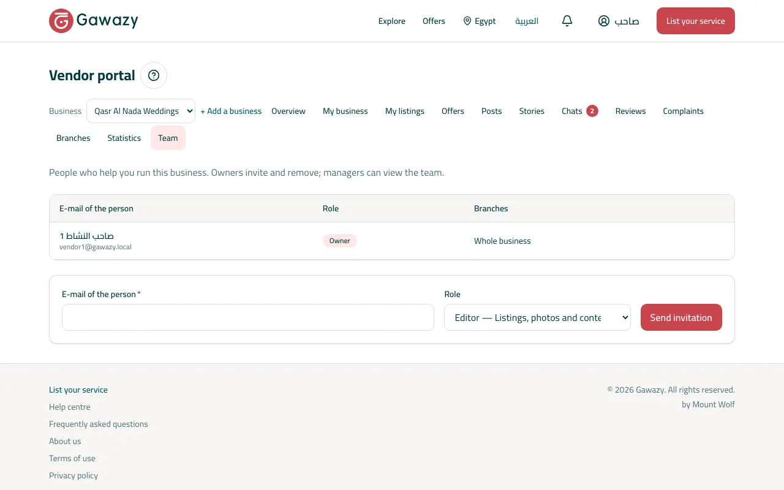Viewport: 784px width, 490px height.
Task: Open the My business tab
Action: 345,111
